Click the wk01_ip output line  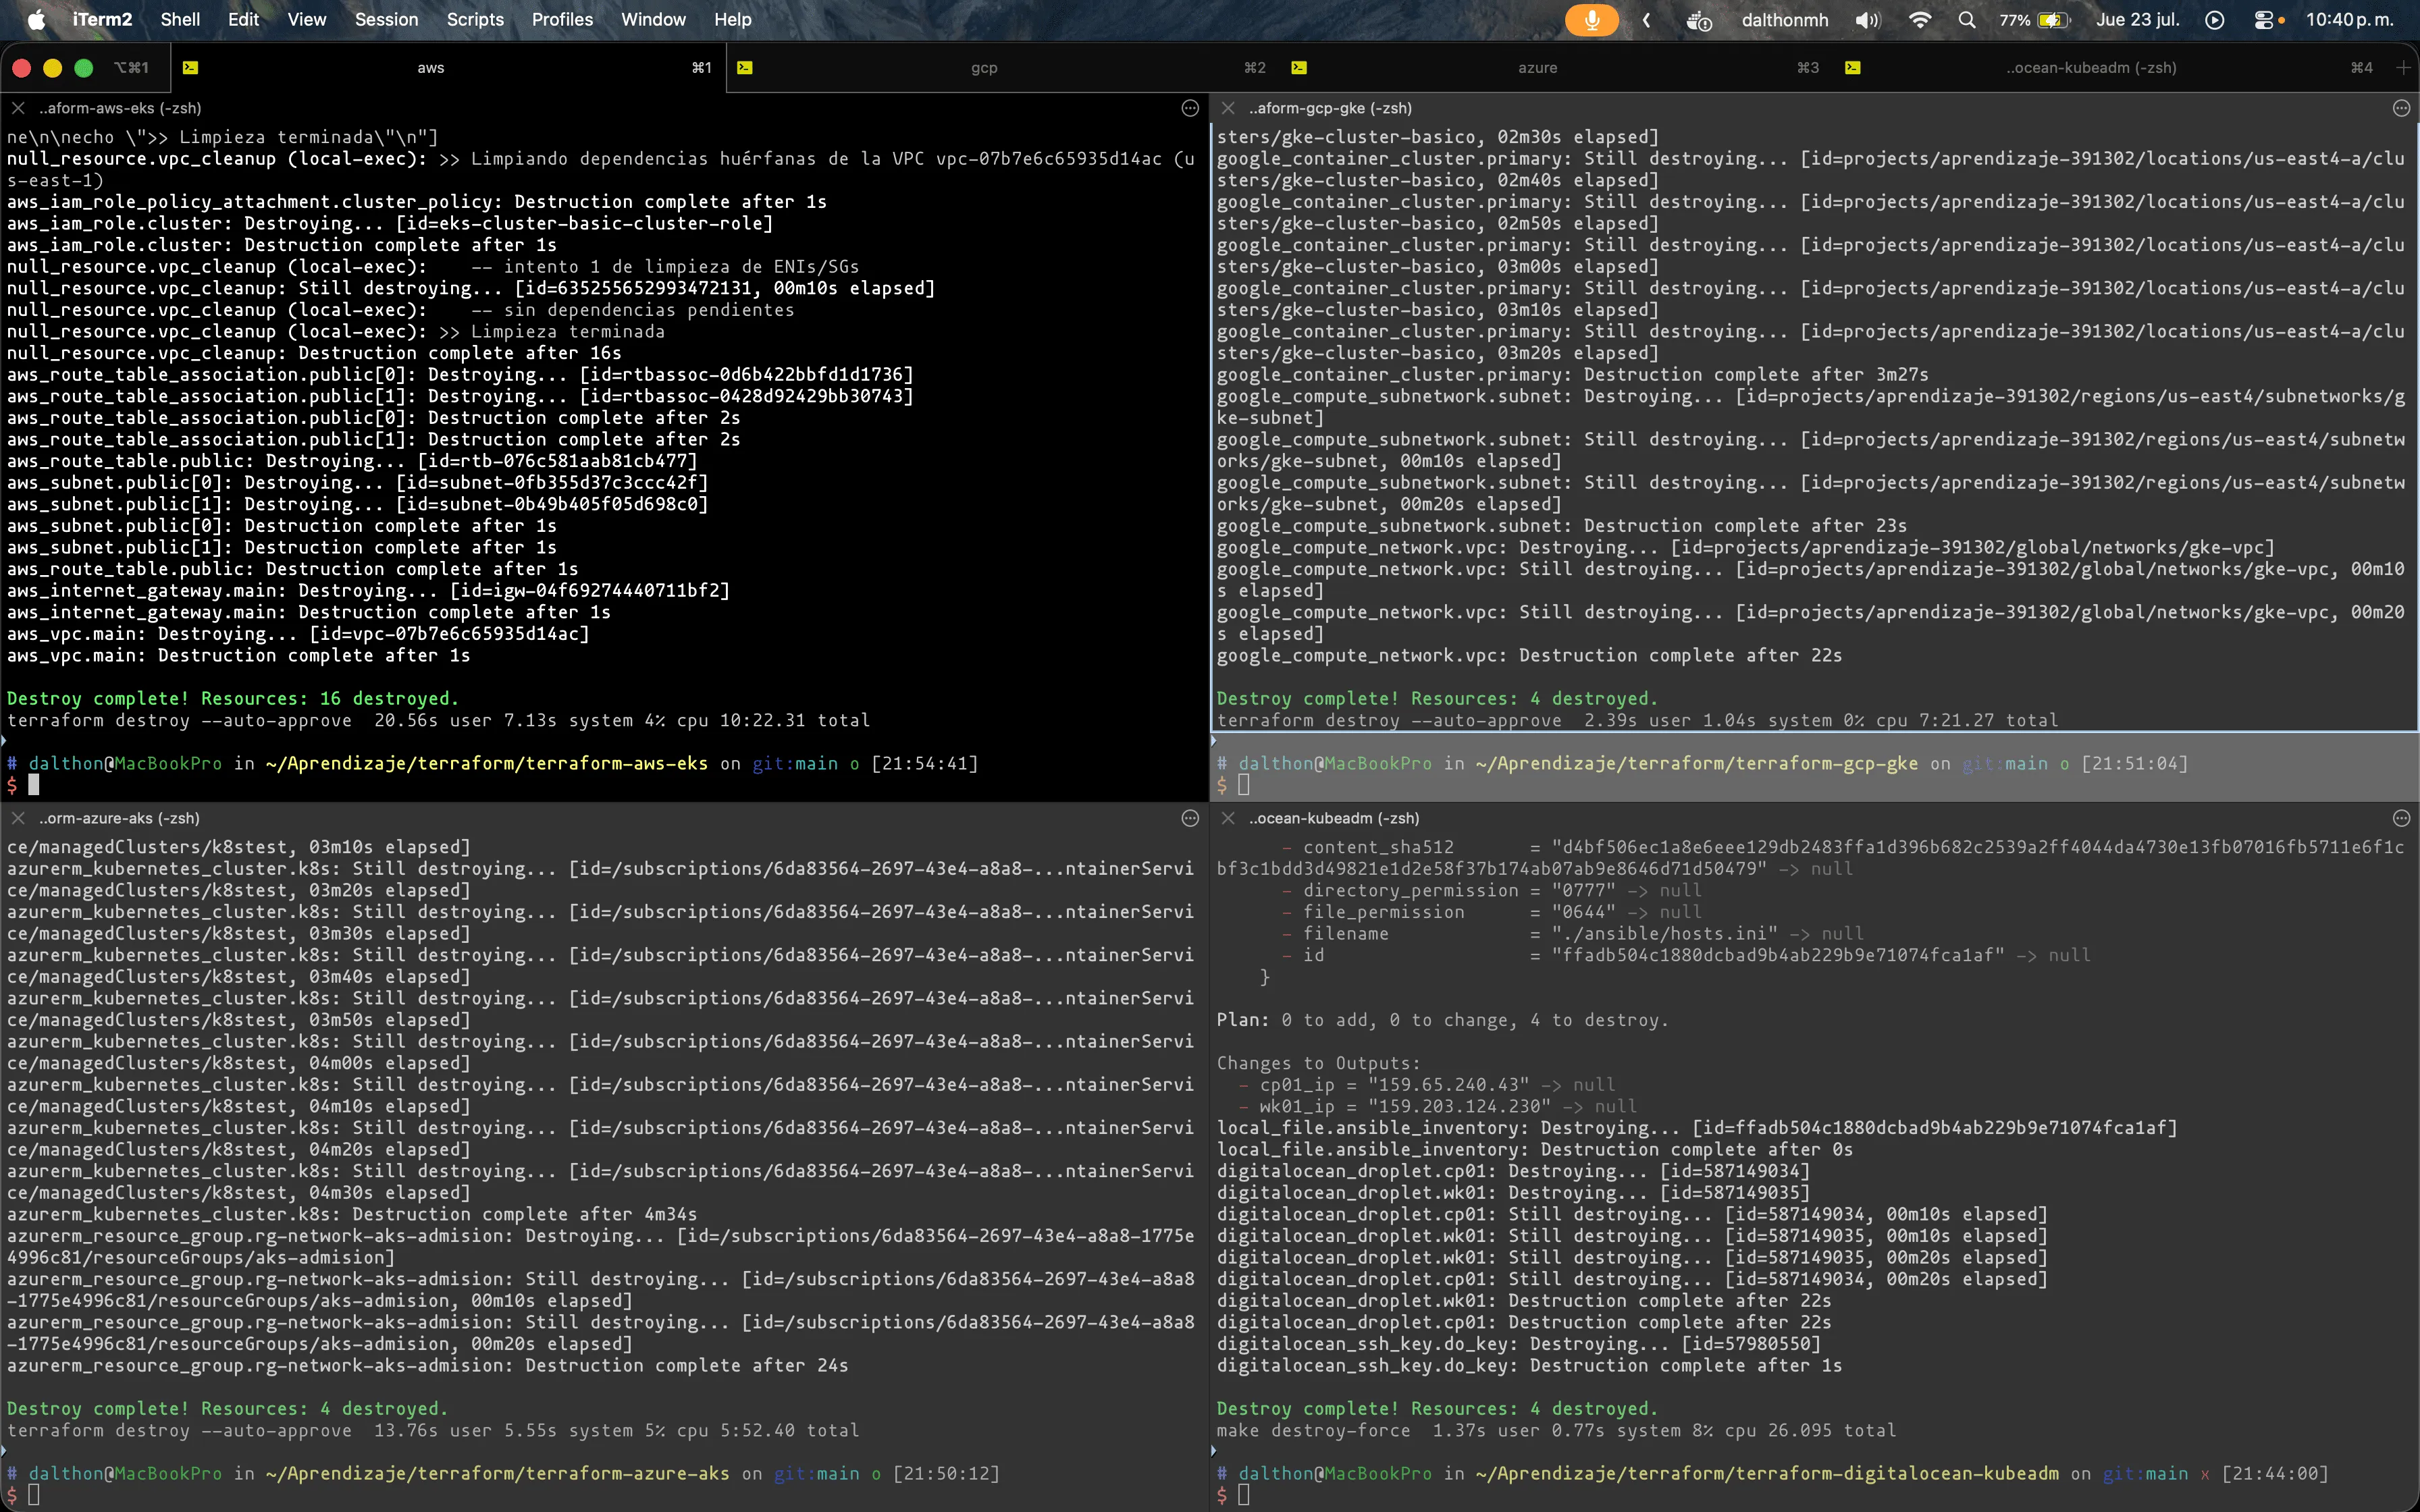[1437, 1107]
